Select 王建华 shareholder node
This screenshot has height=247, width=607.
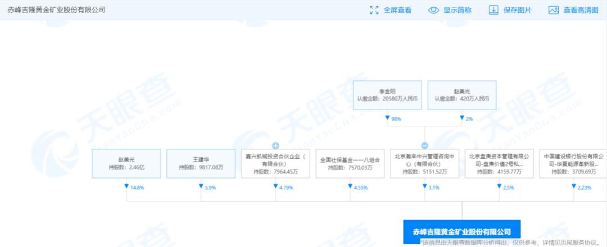pos(201,163)
